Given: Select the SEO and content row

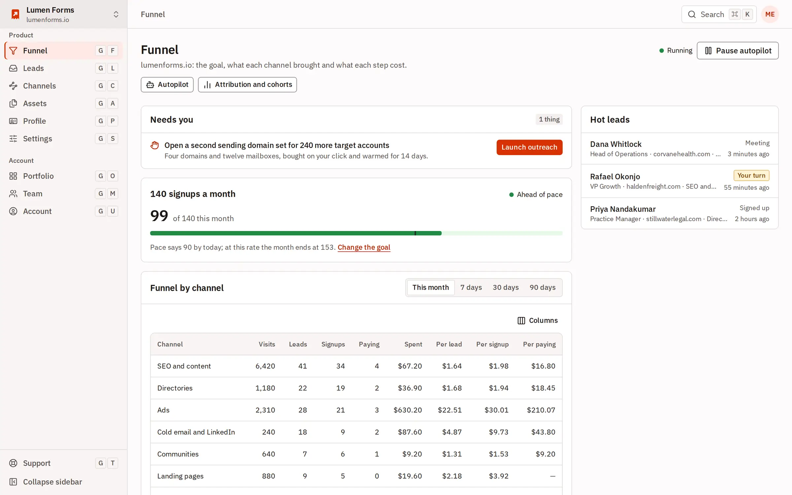Looking at the screenshot, I should [x=356, y=366].
